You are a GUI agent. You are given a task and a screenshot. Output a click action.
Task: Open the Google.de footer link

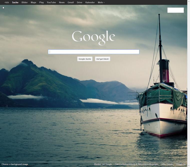pos(181,164)
